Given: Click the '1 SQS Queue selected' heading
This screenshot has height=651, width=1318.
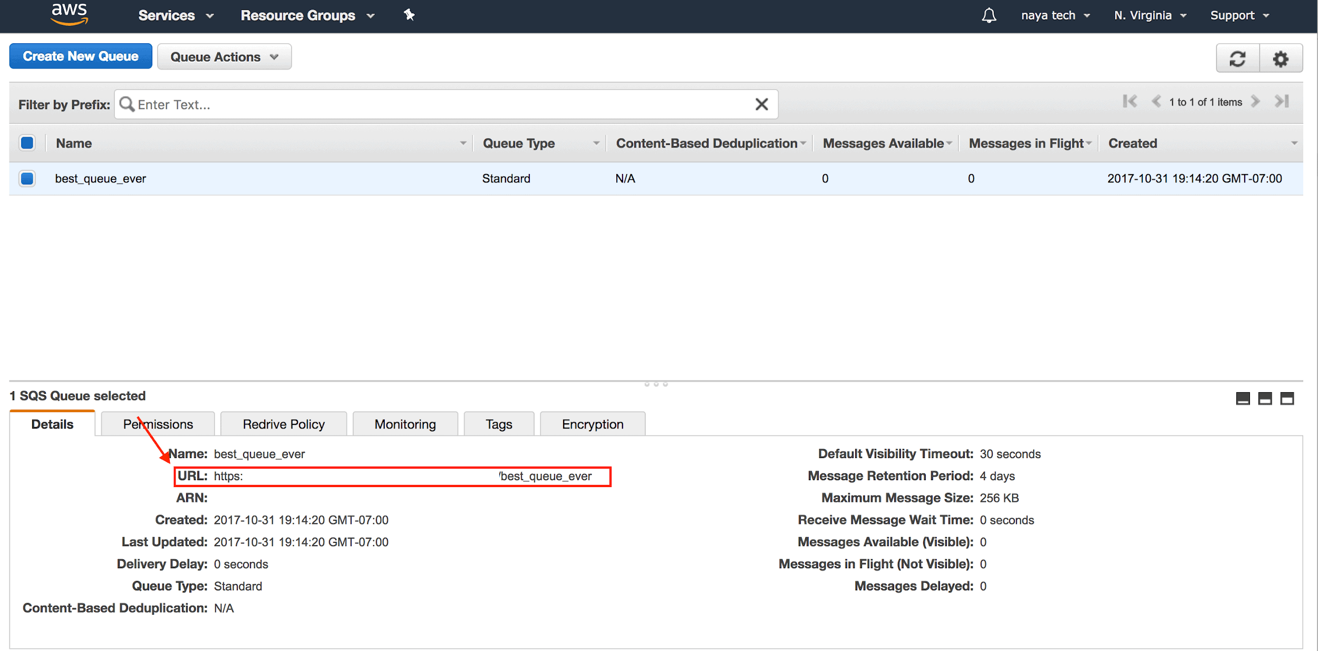Looking at the screenshot, I should point(77,396).
